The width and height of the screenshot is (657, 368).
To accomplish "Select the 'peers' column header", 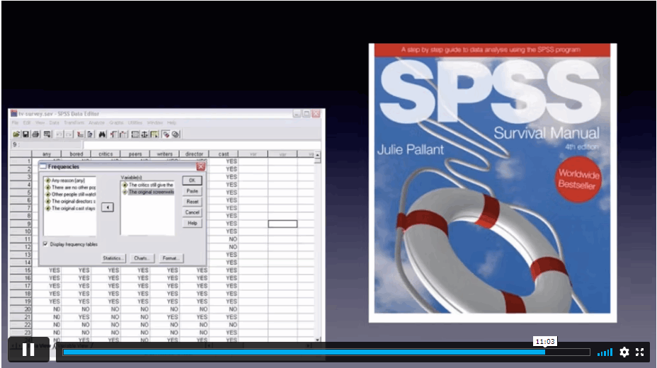I will coord(135,154).
